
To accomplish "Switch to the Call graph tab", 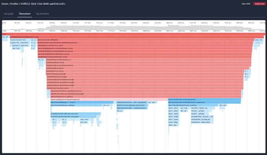I will pos(9,14).
